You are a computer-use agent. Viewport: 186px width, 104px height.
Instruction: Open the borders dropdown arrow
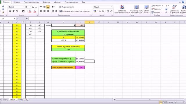tap(26, 11)
